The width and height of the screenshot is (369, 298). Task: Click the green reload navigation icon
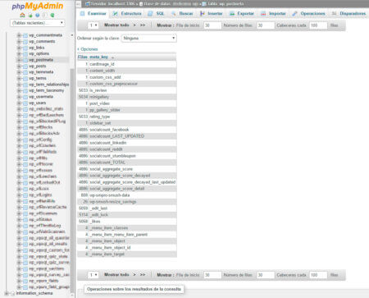[x=52, y=16]
